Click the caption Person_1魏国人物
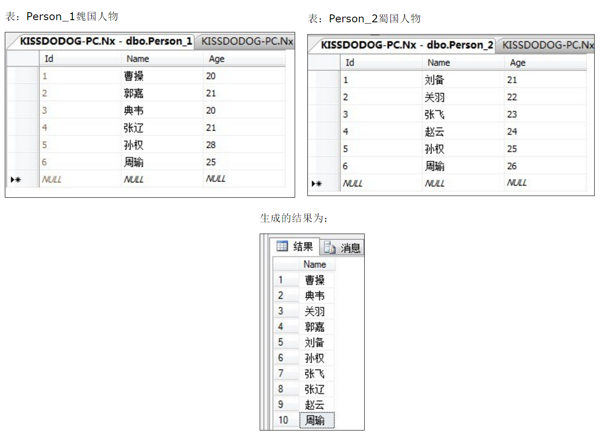This screenshot has height=448, width=606. pyautogui.click(x=72, y=16)
